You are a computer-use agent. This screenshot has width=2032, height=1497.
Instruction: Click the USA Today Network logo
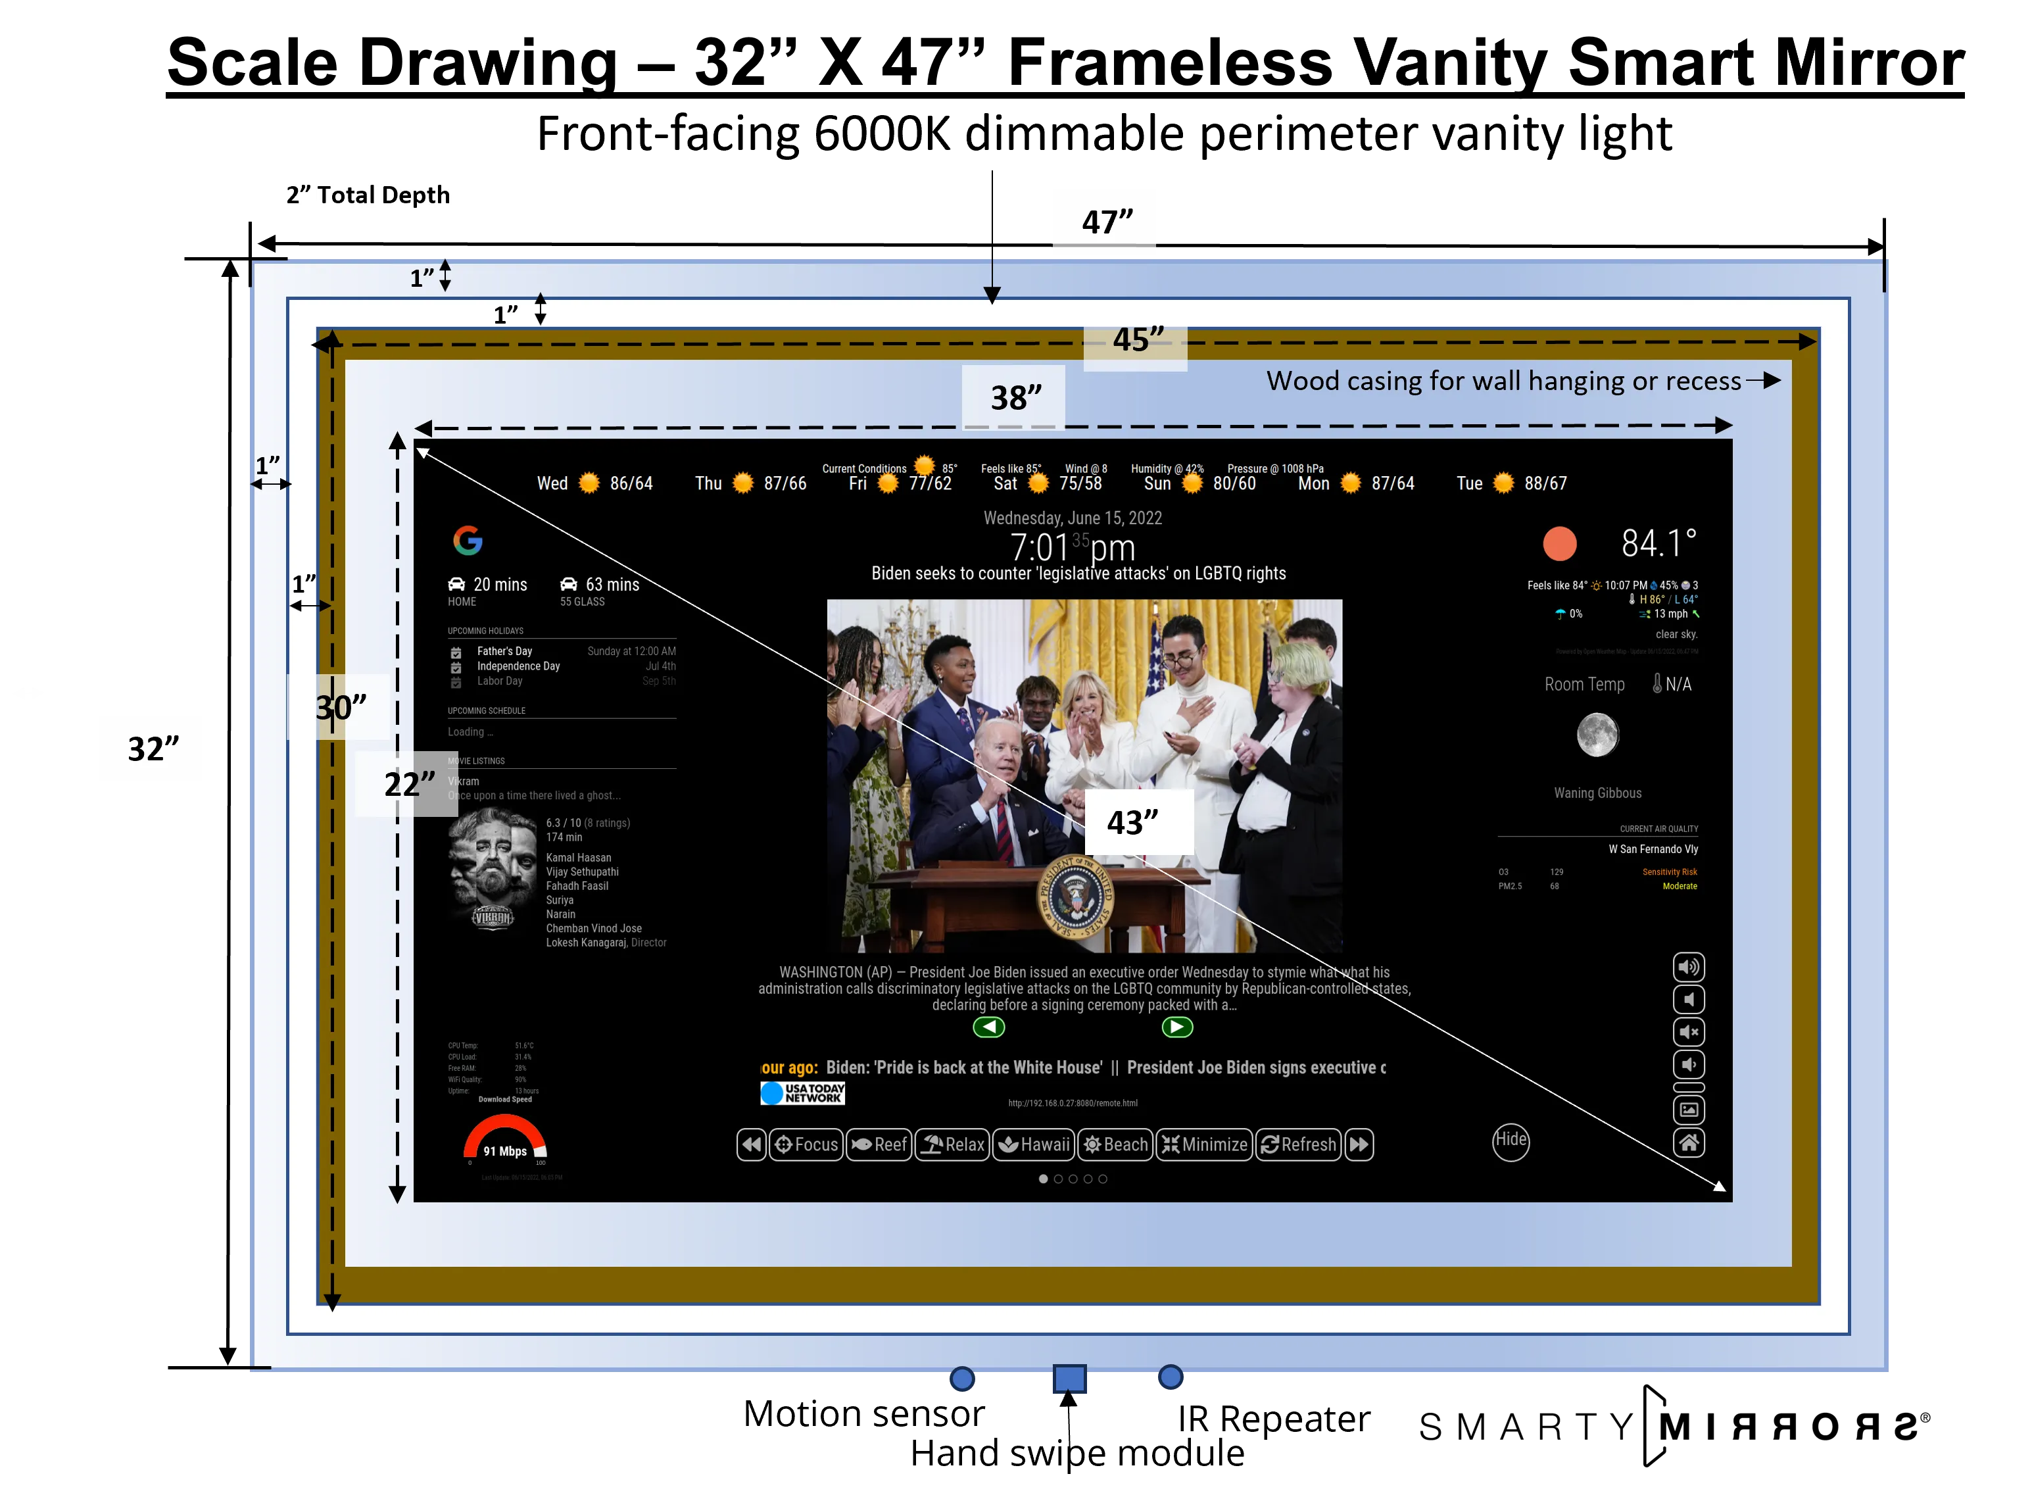click(x=803, y=1093)
